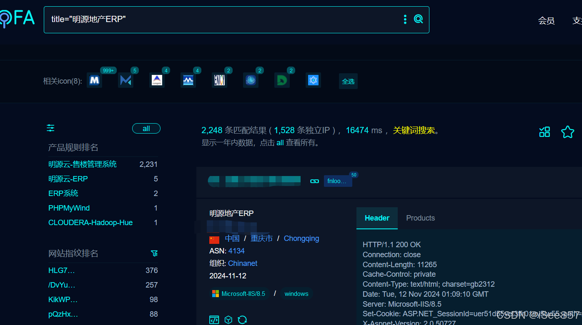Click the refresh circular arrows icon
The height and width of the screenshot is (325, 582).
coord(242,320)
